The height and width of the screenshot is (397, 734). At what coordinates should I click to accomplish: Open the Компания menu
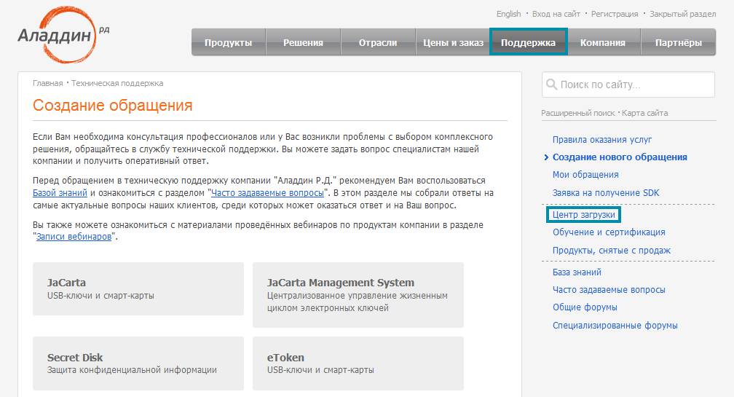[602, 42]
